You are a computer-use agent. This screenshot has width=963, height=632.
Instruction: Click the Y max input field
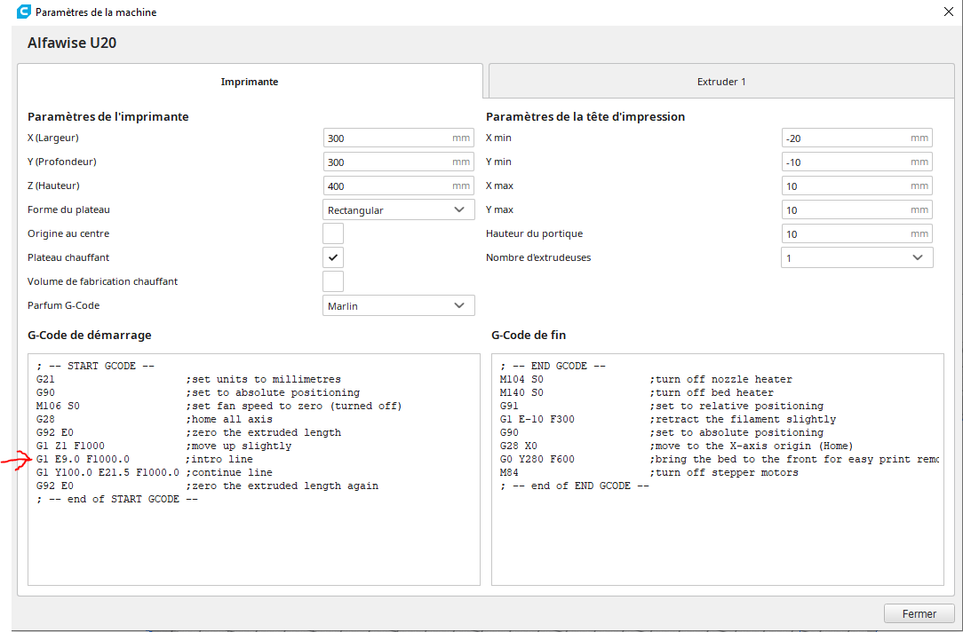[856, 209]
